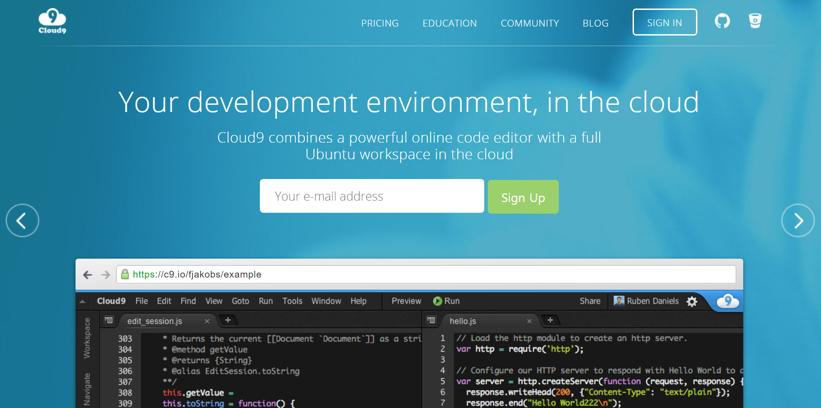The width and height of the screenshot is (821, 408).
Task: Open the Bitbucket icon link
Action: [x=755, y=21]
